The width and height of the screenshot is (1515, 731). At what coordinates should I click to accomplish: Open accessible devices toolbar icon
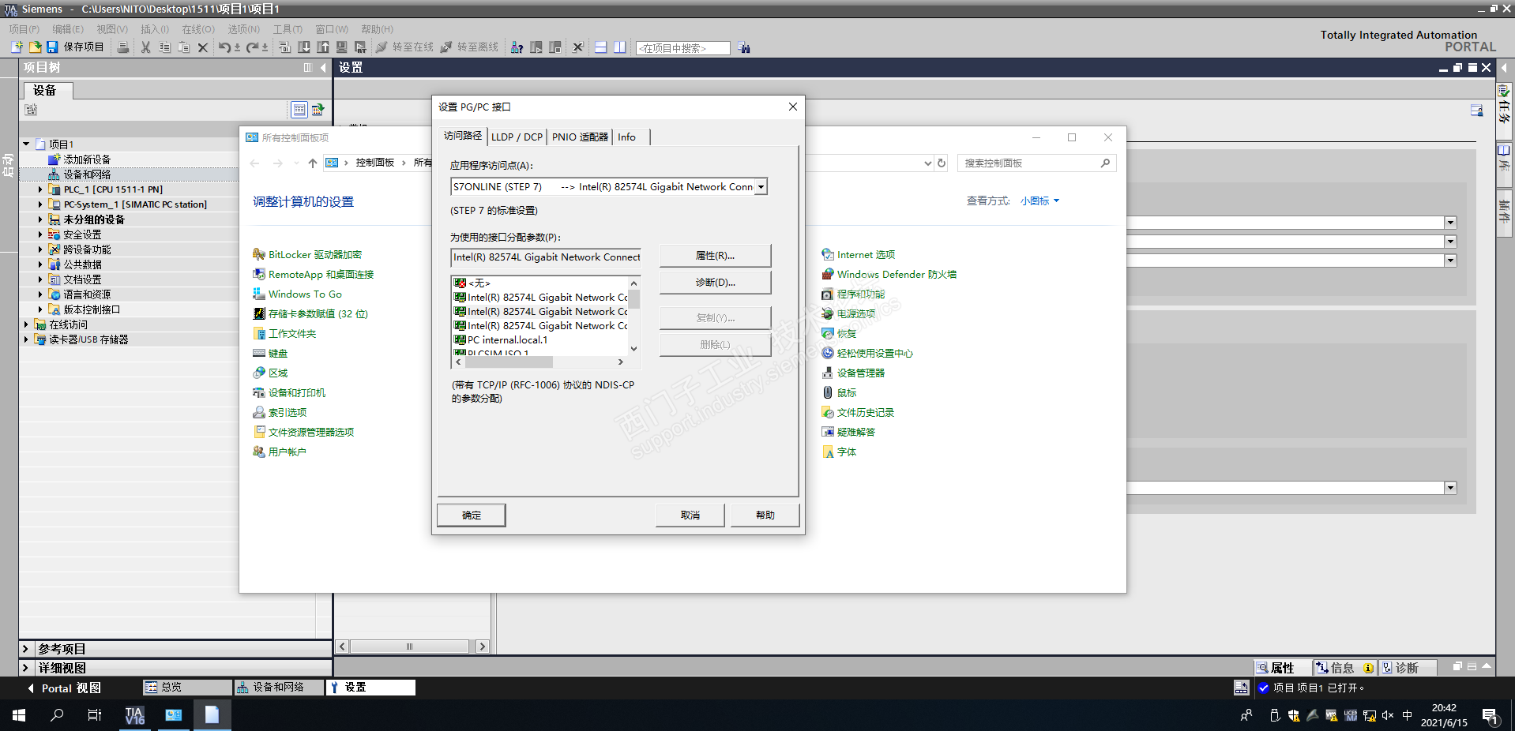[x=517, y=47]
